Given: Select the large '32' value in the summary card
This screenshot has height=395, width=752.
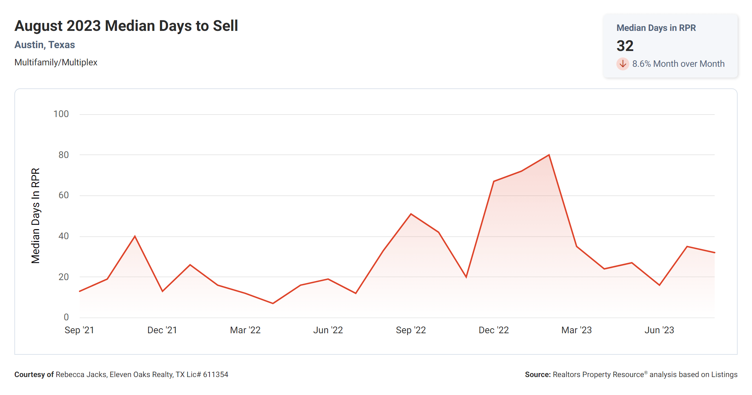Looking at the screenshot, I should click(625, 46).
